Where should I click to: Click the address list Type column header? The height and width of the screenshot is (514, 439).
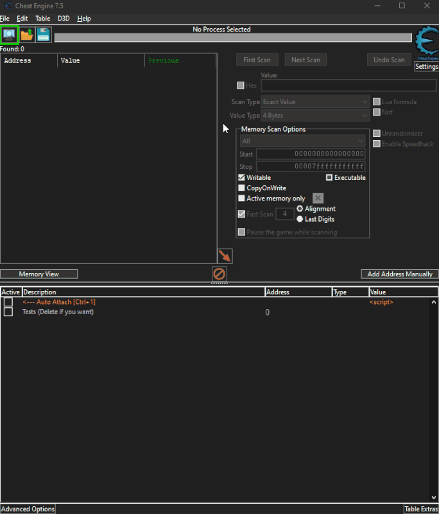(350, 292)
